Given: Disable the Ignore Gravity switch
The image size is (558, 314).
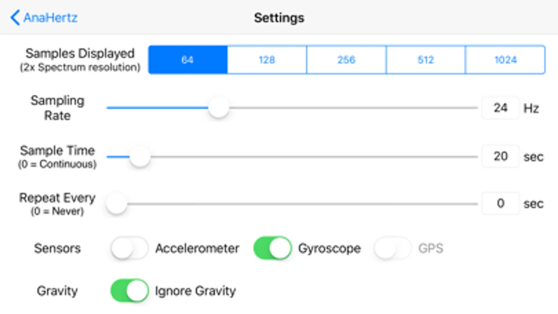Looking at the screenshot, I should [129, 290].
